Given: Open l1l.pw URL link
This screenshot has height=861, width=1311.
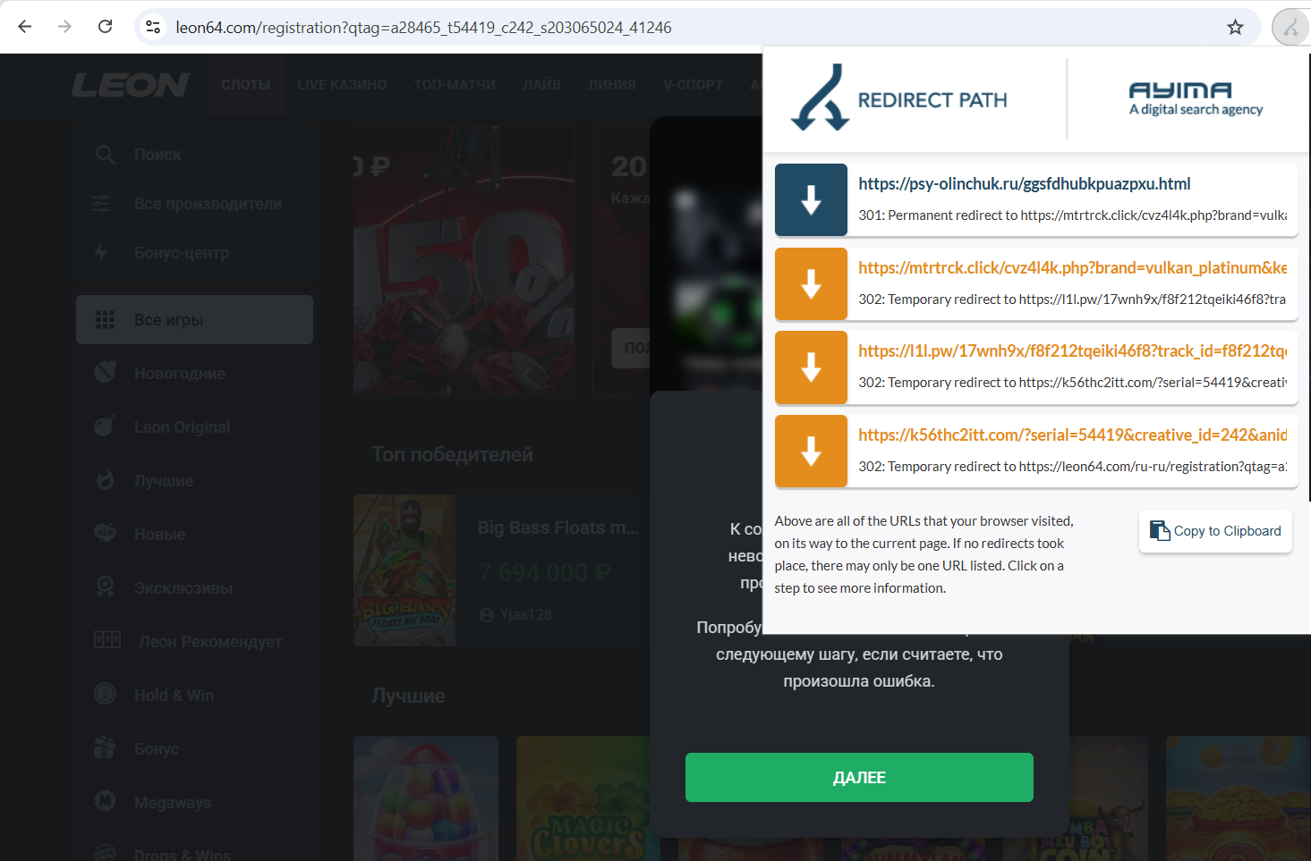Looking at the screenshot, I should (x=1072, y=350).
